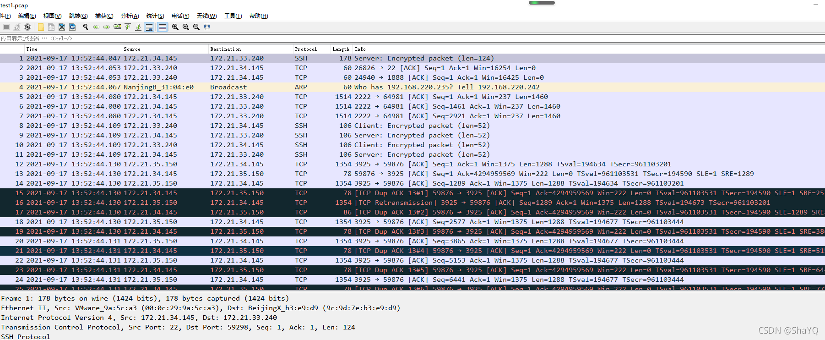Stop the running packet capture
Screen dimensions: 825x340
[6, 27]
